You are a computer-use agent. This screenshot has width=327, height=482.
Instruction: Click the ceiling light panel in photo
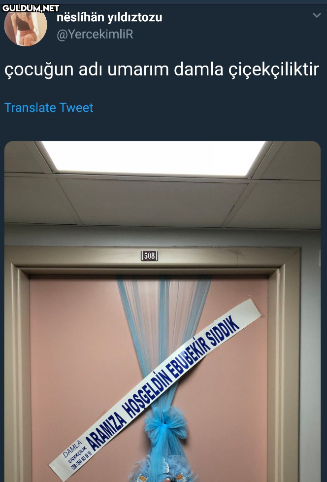pos(154,158)
